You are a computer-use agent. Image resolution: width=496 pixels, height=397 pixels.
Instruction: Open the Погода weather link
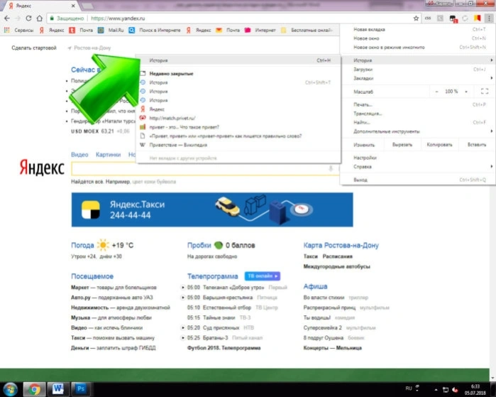82,245
